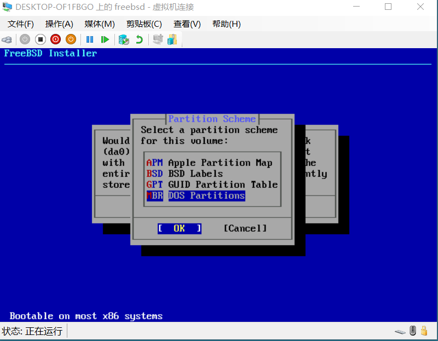The height and width of the screenshot is (341, 438).
Task: Close the VM connection window
Action: [420, 7]
